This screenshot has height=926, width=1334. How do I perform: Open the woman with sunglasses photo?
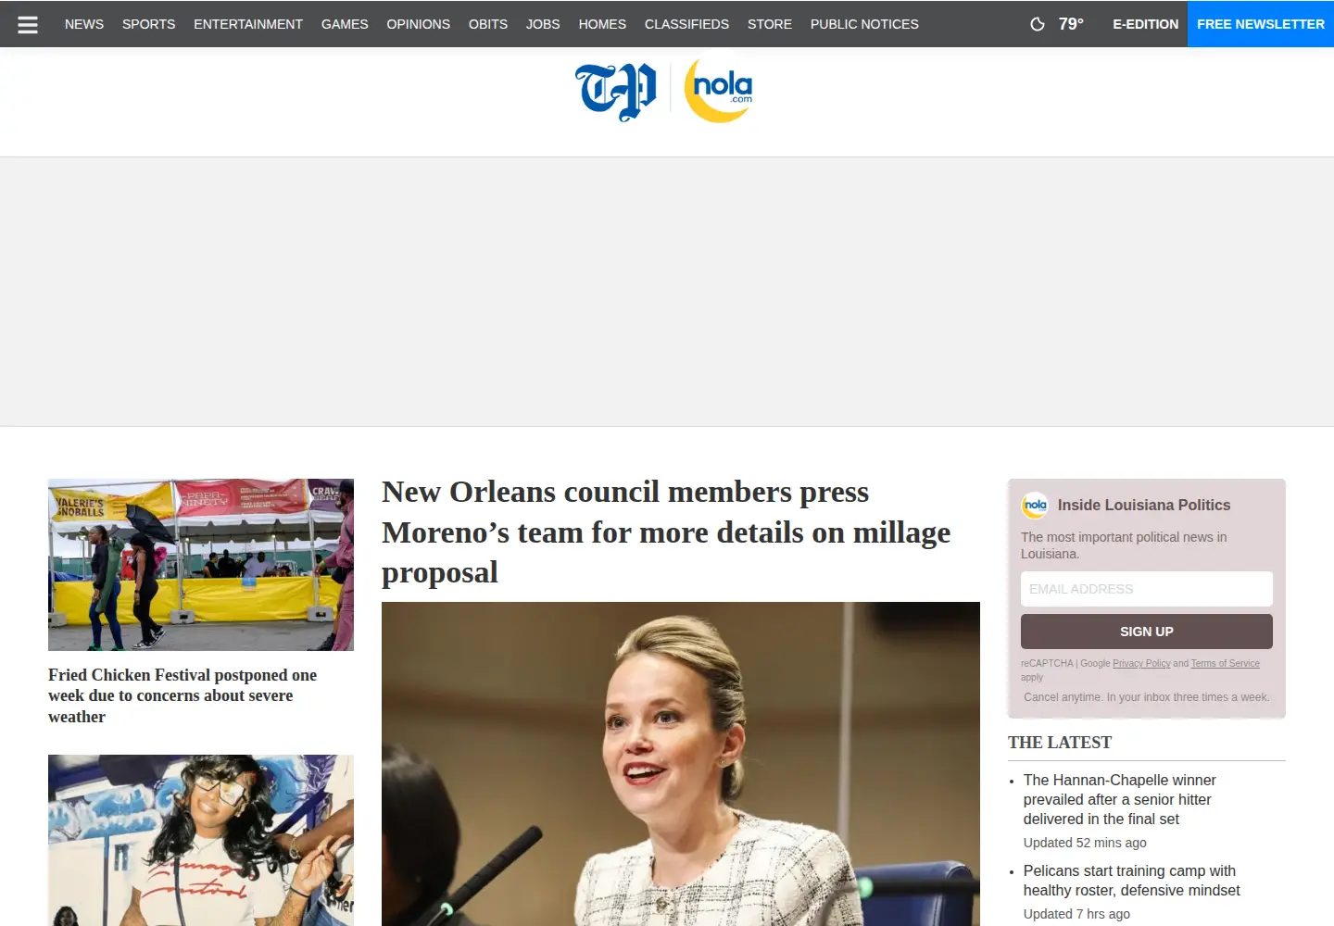pyautogui.click(x=201, y=840)
